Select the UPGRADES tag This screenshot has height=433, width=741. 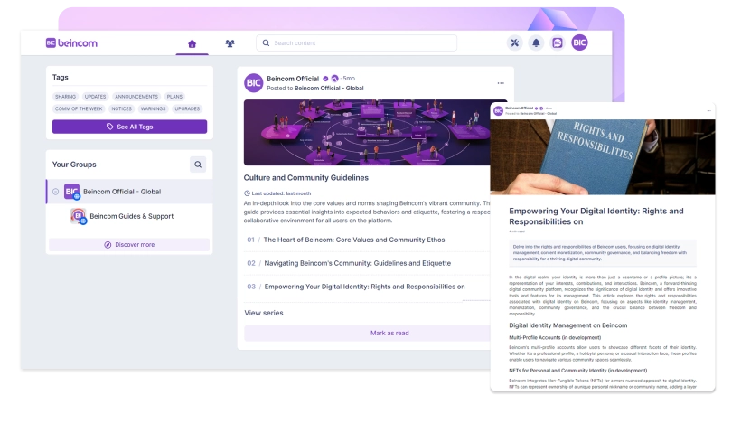click(x=187, y=108)
